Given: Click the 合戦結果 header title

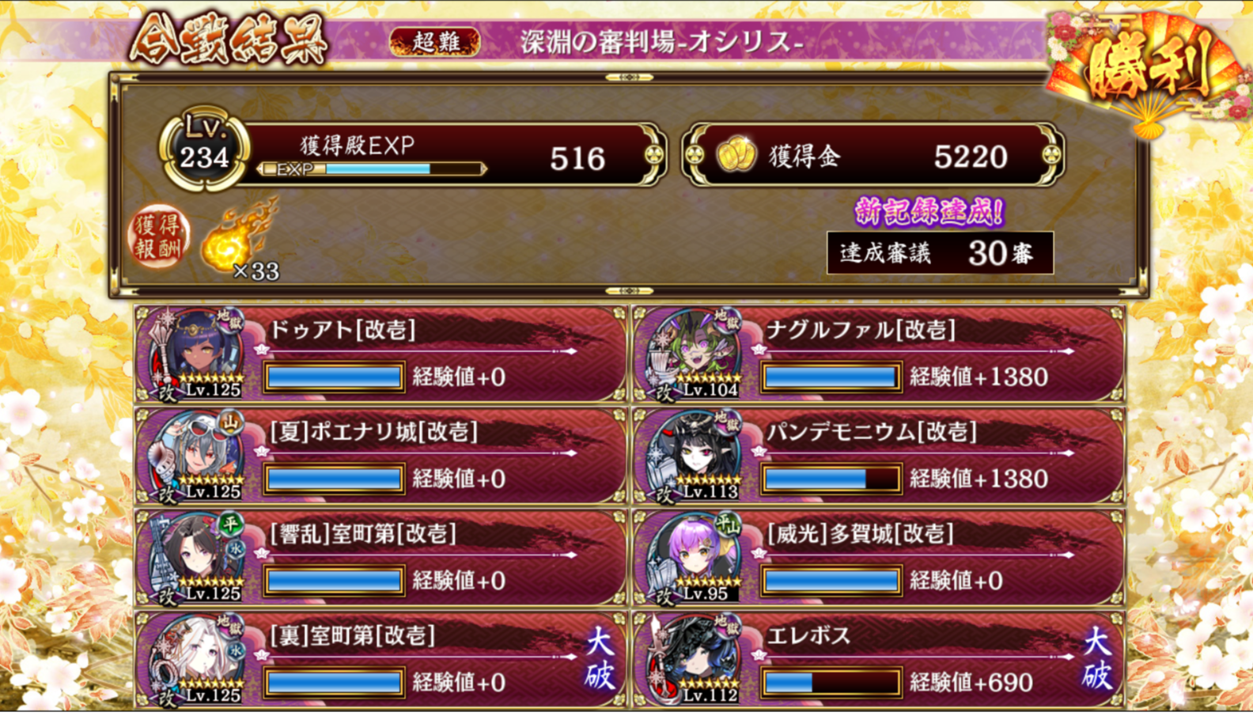Looking at the screenshot, I should pos(229,38).
